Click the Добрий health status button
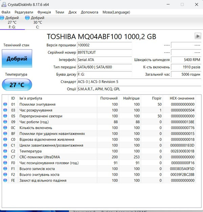203x212 pixels. pyautogui.click(x=17, y=58)
